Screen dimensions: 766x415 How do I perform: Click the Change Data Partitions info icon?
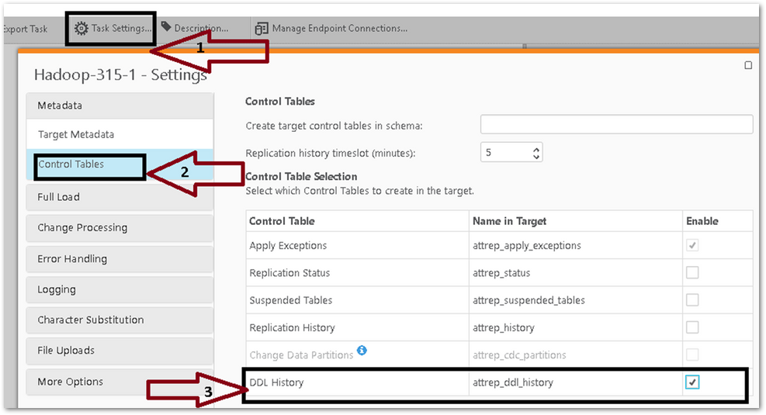(x=362, y=351)
